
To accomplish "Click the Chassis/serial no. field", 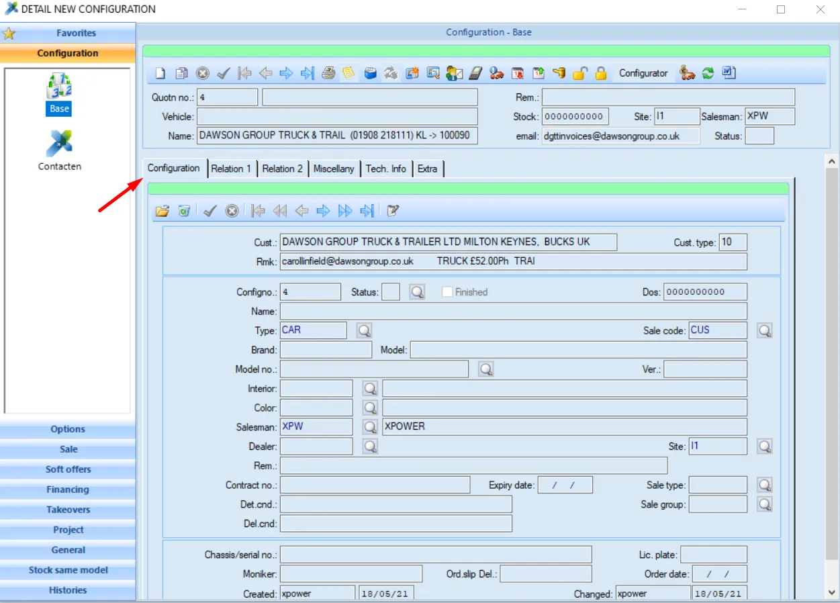I will coord(436,555).
